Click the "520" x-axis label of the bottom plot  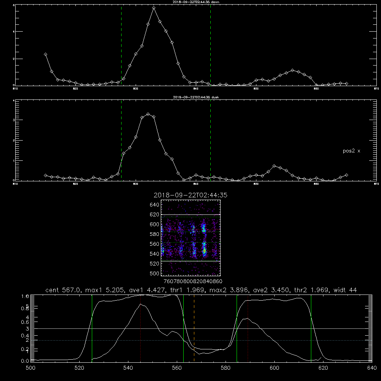80,368
